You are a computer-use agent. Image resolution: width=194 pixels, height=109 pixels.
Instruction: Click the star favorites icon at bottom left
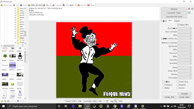2,101
